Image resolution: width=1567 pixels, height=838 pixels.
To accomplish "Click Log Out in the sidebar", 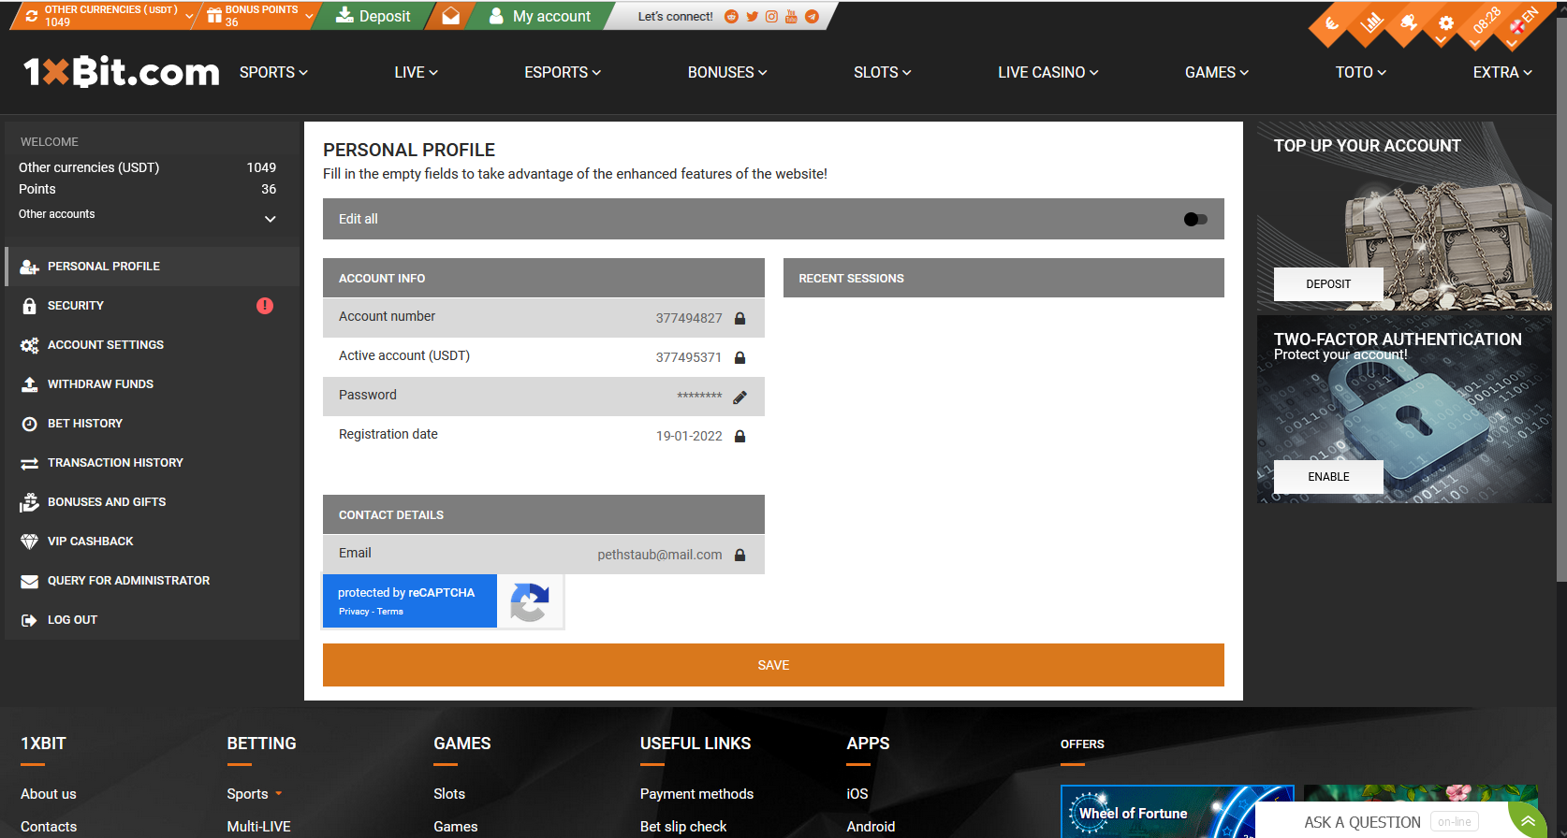I will (152, 620).
